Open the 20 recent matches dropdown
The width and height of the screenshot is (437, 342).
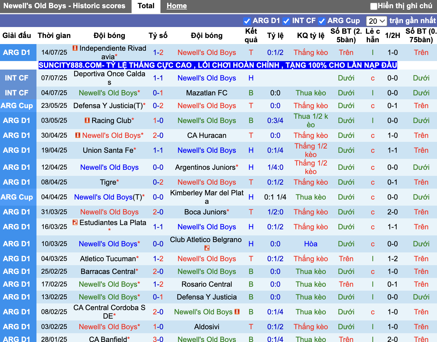point(376,21)
